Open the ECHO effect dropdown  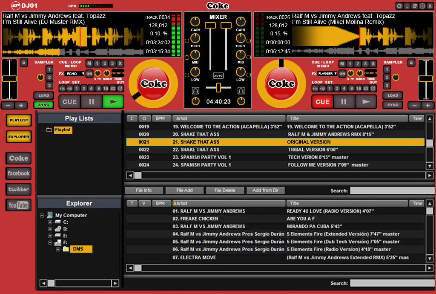(75, 74)
